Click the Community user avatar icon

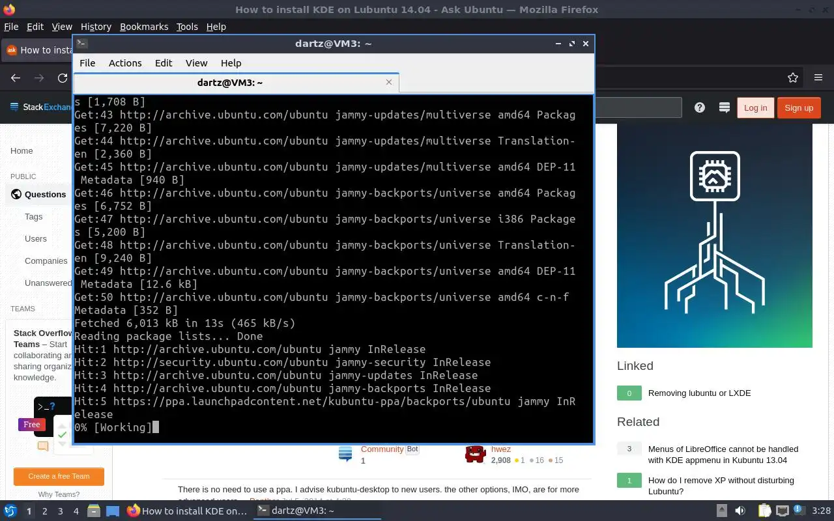tap(345, 454)
